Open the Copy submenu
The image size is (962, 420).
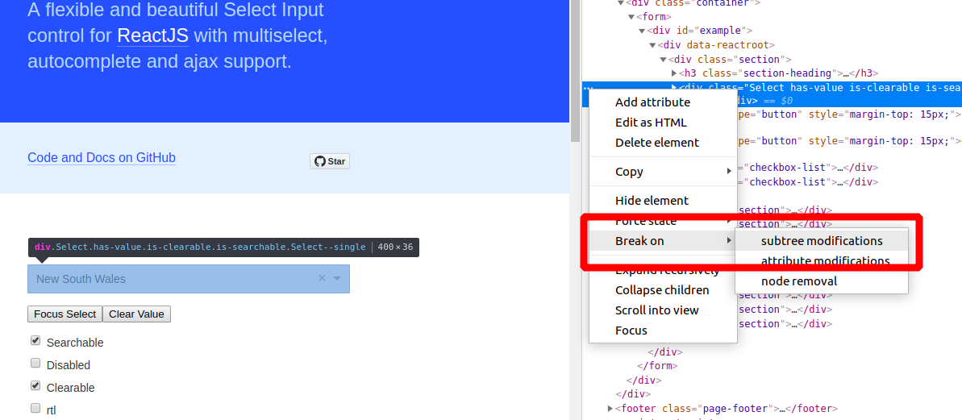point(663,172)
